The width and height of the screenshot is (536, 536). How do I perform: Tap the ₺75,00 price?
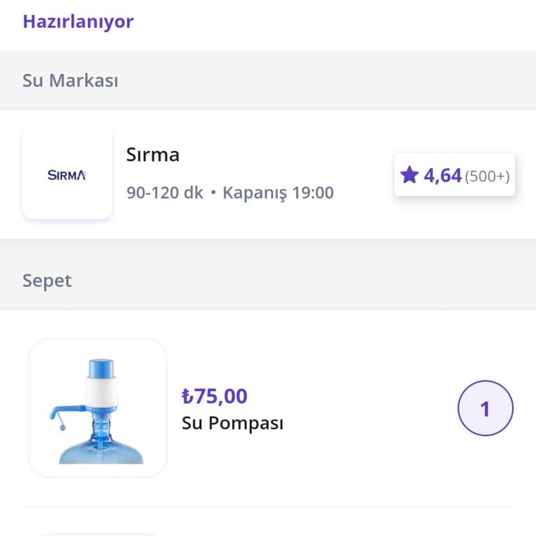[214, 396]
